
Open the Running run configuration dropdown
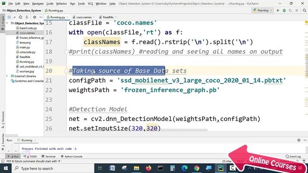pyautogui.click(x=263, y=11)
